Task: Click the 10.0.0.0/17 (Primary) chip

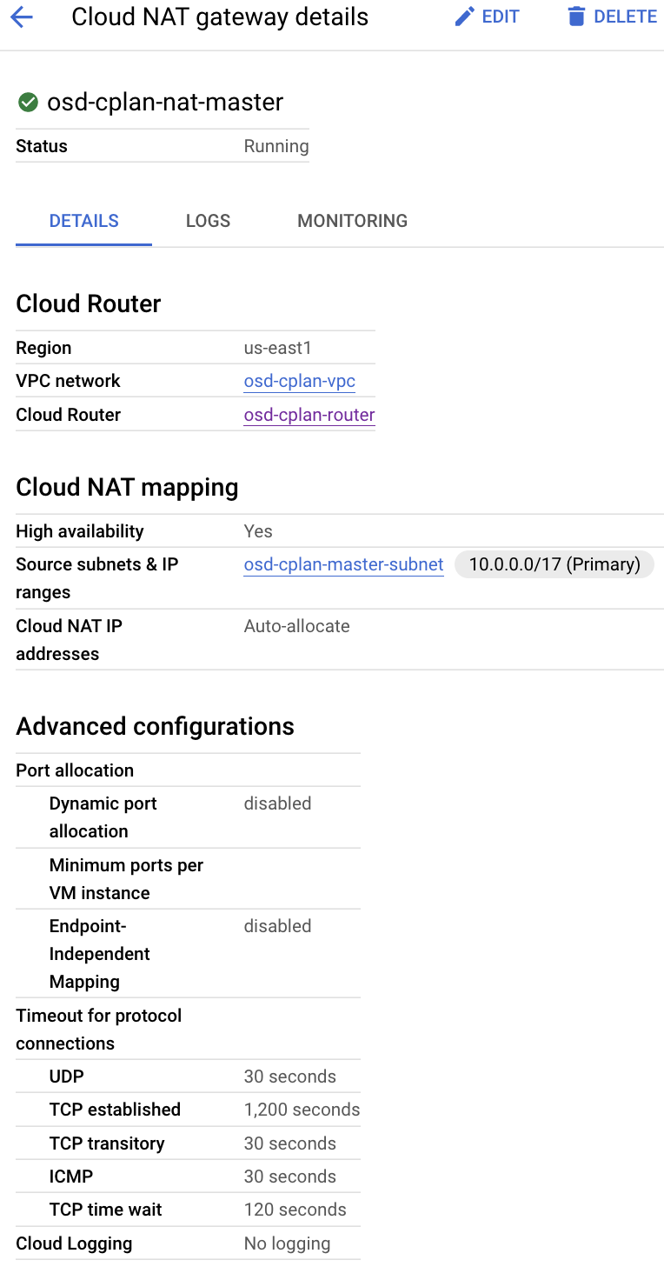Action: (x=554, y=564)
